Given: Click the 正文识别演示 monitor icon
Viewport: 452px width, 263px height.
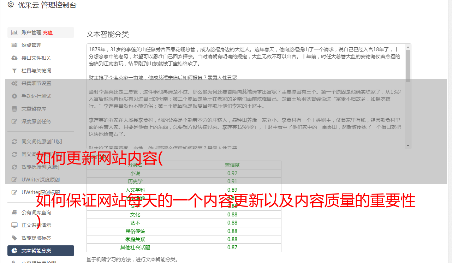Looking at the screenshot, I should point(14,225).
